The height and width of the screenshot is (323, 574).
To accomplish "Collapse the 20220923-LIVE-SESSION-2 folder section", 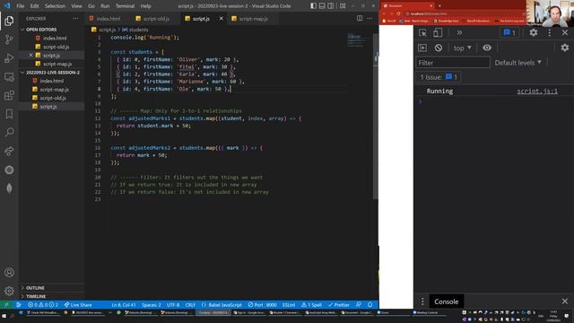I will [52, 72].
